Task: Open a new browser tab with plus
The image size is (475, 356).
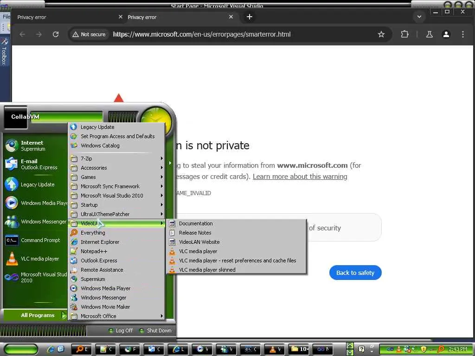Action: 249,17
